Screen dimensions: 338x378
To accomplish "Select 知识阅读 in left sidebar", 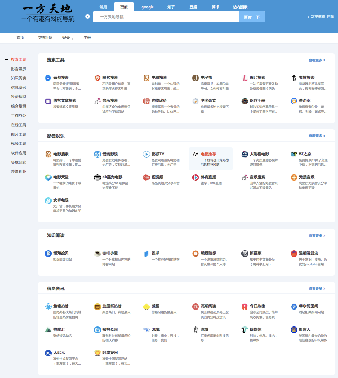I will pyautogui.click(x=18, y=78).
